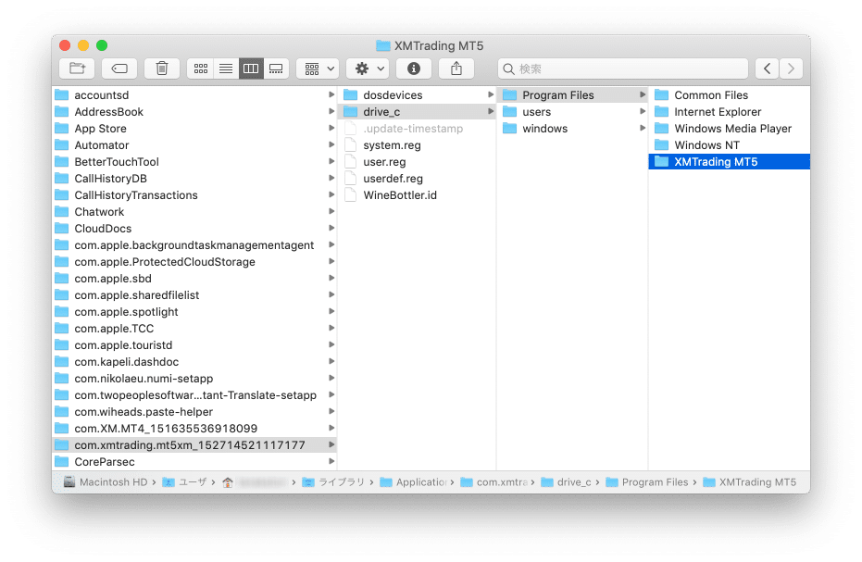Screen dimensions: 862x562
Task: Select com.XM.MT4_151635536918099 folder
Action: (x=194, y=429)
